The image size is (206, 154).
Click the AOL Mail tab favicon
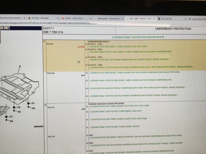point(159,18)
